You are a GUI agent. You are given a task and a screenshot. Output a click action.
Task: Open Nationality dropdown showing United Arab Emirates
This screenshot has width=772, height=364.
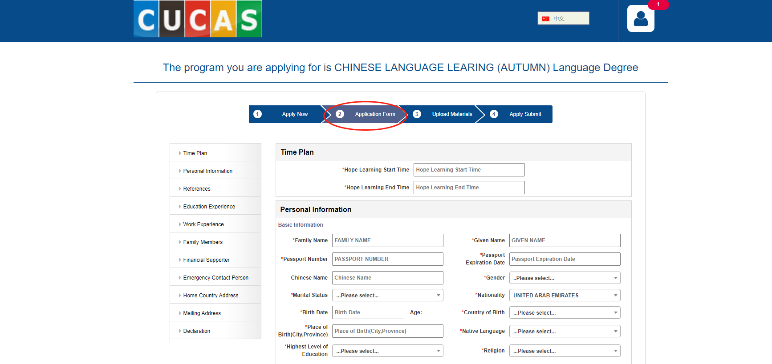565,296
